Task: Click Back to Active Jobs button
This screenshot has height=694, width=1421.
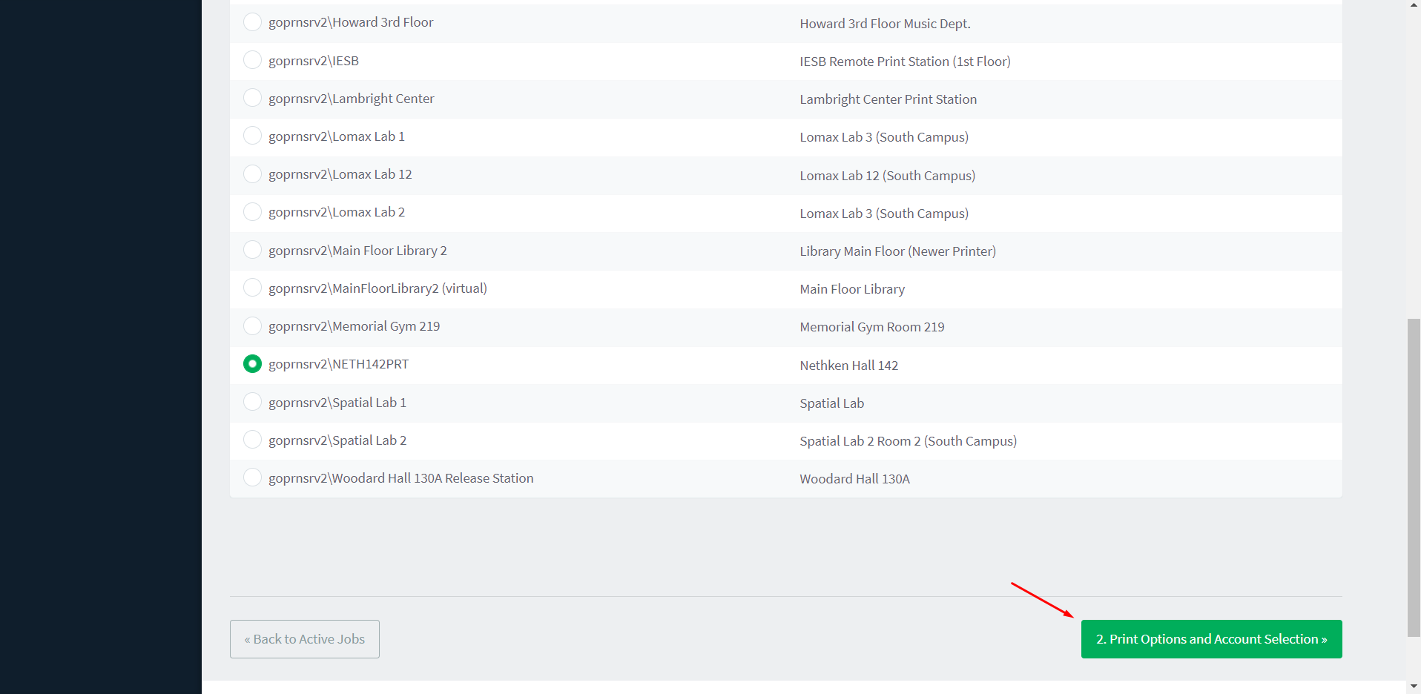Action: coord(305,639)
